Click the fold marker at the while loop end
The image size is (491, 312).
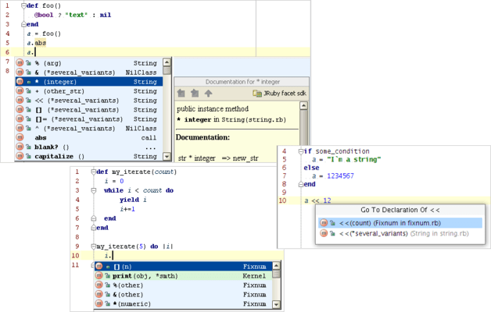click(93, 218)
